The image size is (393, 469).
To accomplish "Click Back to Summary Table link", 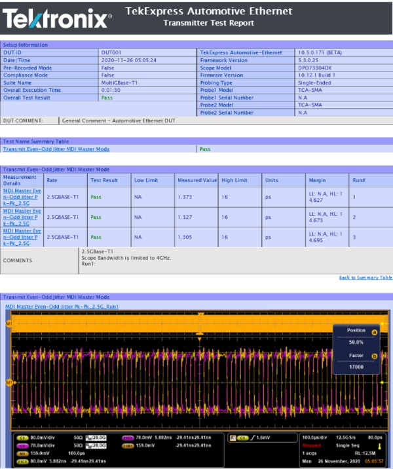I will (x=365, y=278).
